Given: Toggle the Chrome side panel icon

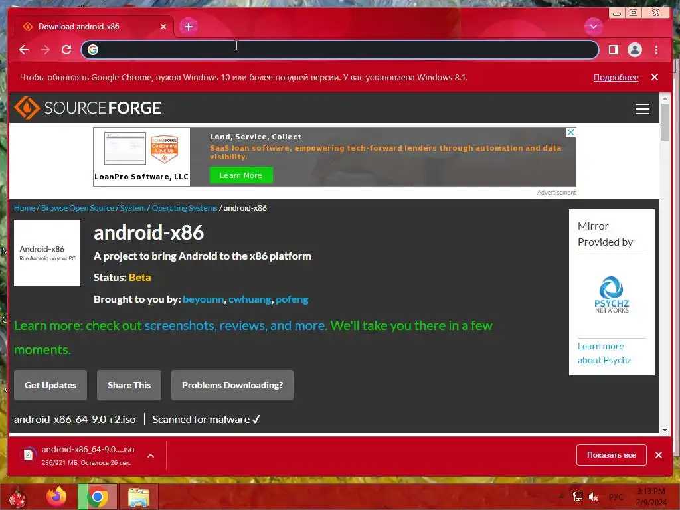Looking at the screenshot, I should tap(613, 50).
